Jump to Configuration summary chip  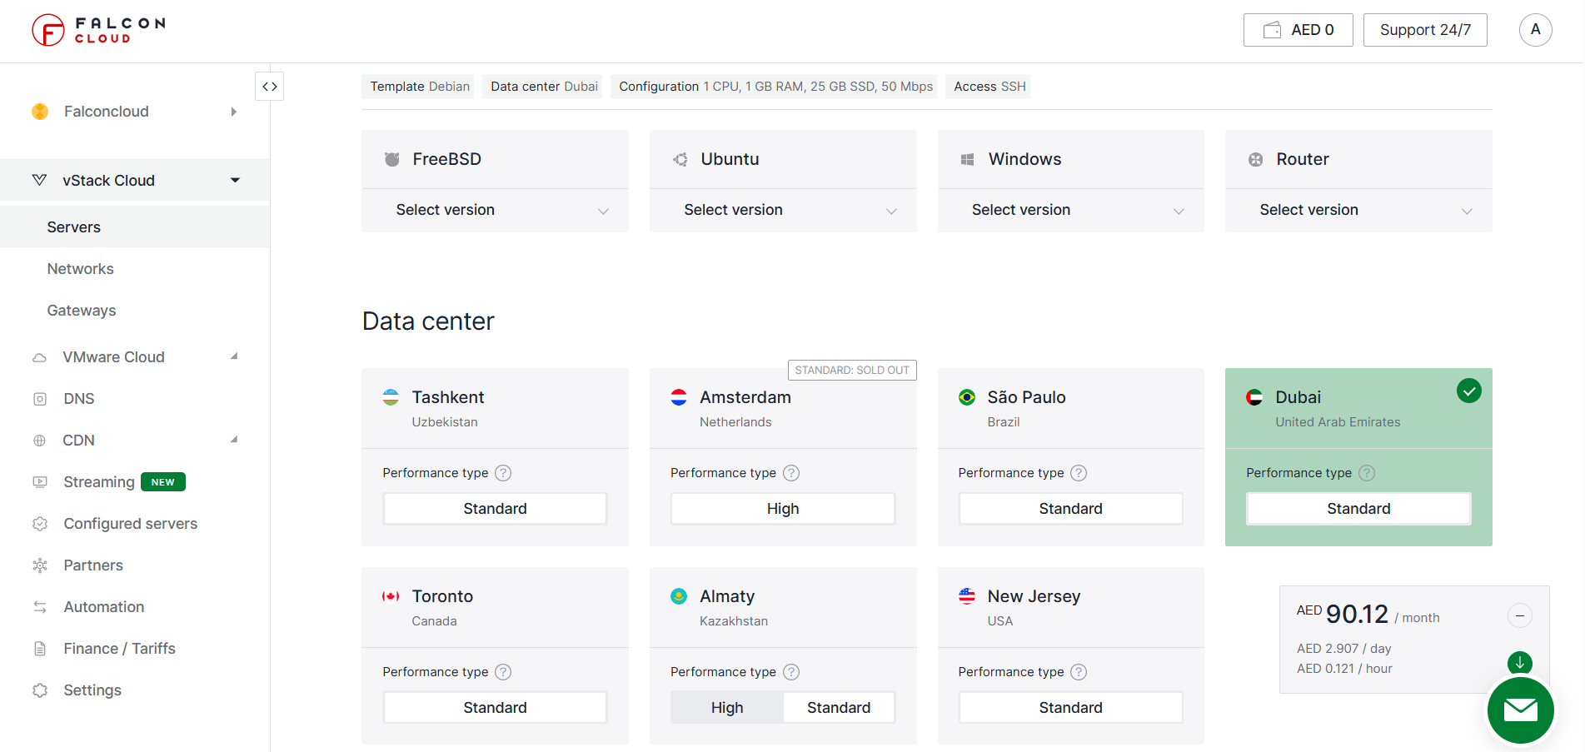(x=775, y=87)
